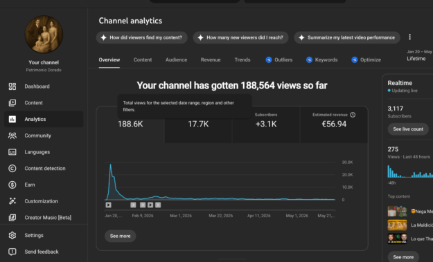Click the Send feedback icon

coord(12,252)
